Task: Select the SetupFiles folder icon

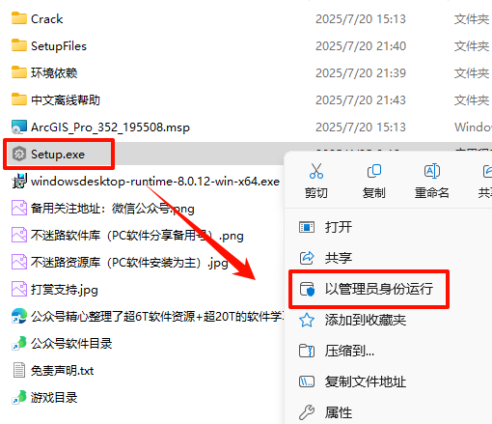Action: 19,45
